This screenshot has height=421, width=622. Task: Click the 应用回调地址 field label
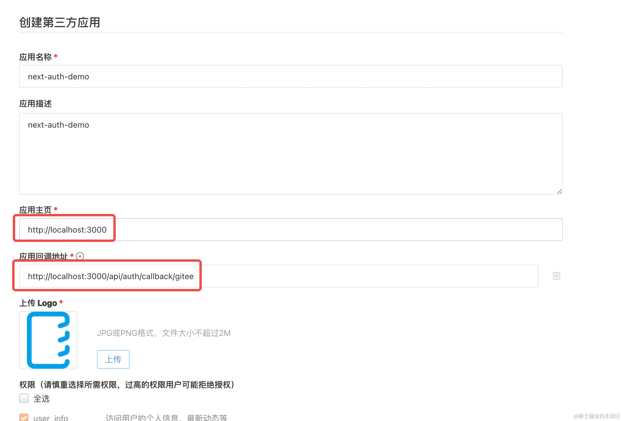[44, 256]
